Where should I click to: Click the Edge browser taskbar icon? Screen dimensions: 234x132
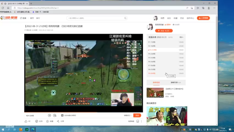[33, 129]
